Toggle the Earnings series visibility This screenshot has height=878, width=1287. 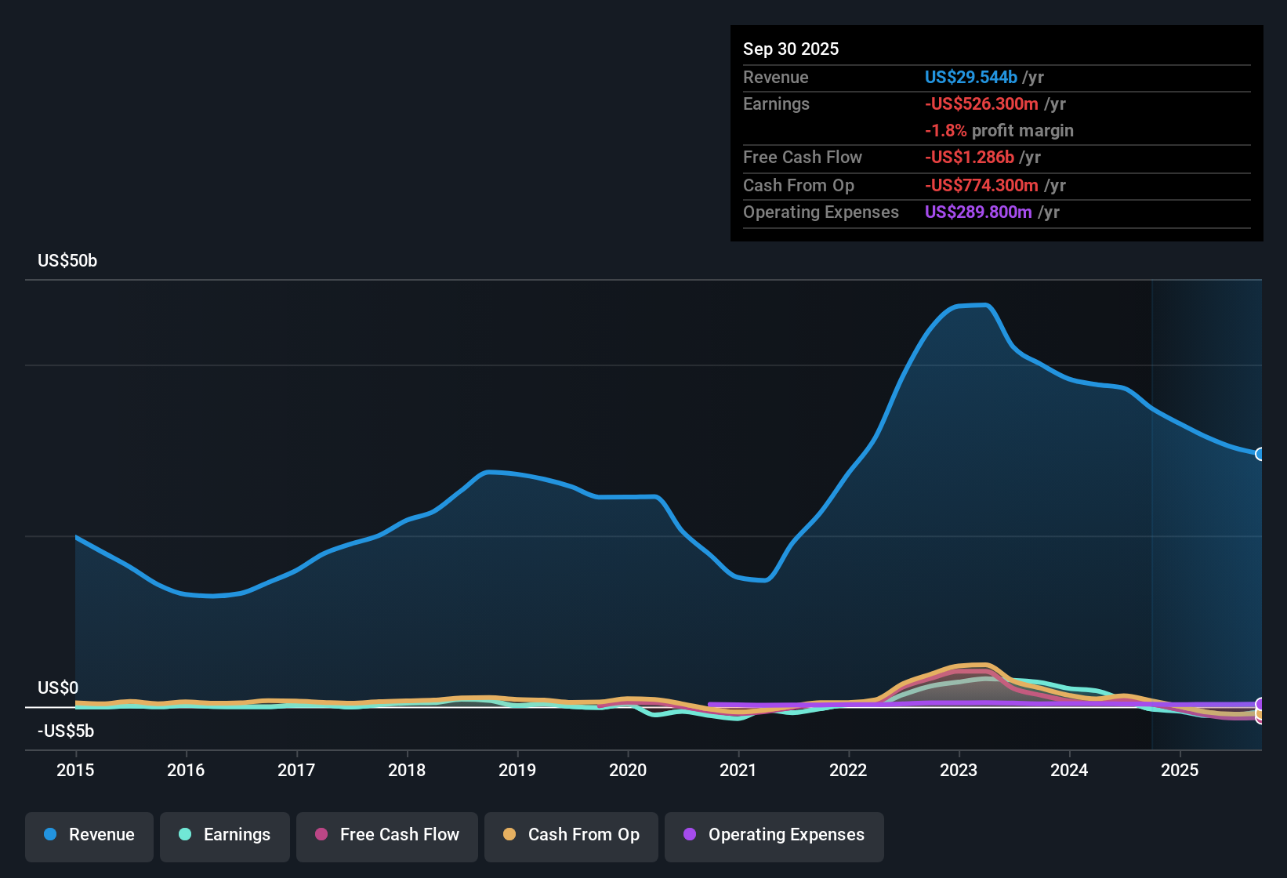224,835
